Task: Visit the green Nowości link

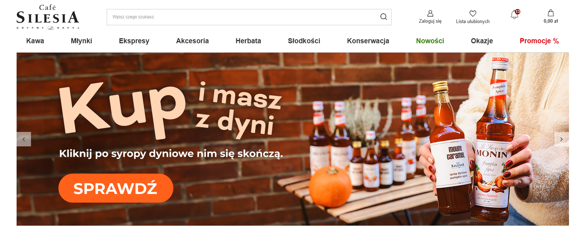Action: [430, 41]
